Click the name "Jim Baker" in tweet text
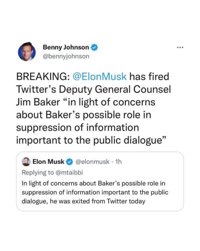 tap(38, 102)
